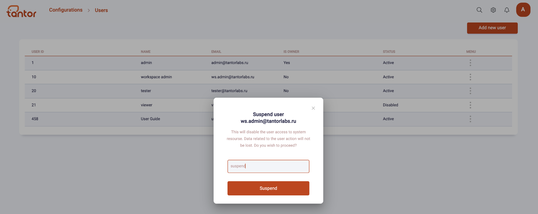
Task: Click the Add new user button
Action: (x=492, y=28)
